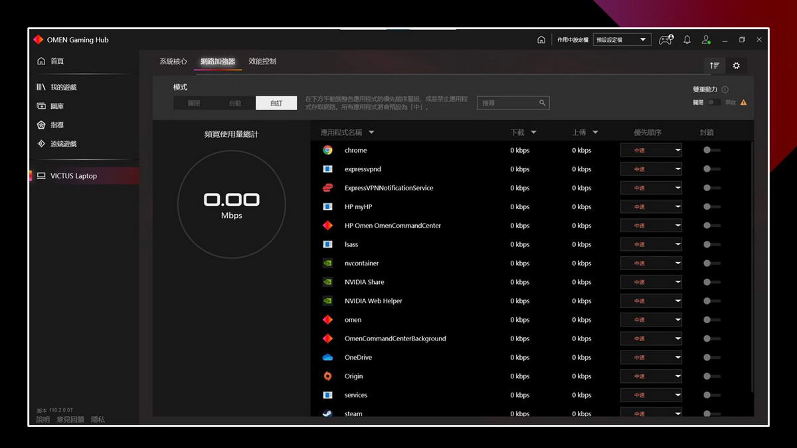The width and height of the screenshot is (797, 448).
Task: Toggle block switch for NVIDIA Web Helper
Action: [x=711, y=301]
